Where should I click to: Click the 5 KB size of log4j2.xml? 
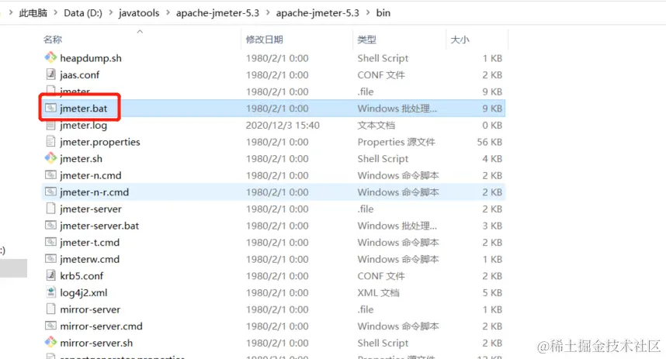pyautogui.click(x=492, y=293)
